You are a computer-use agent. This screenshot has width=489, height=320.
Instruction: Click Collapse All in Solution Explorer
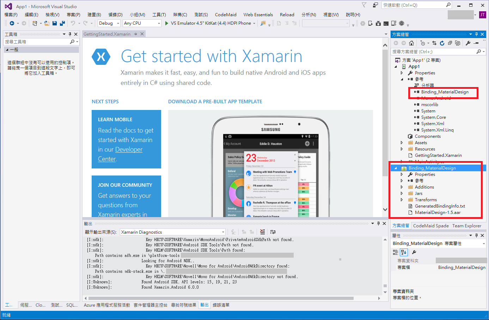[x=450, y=43]
